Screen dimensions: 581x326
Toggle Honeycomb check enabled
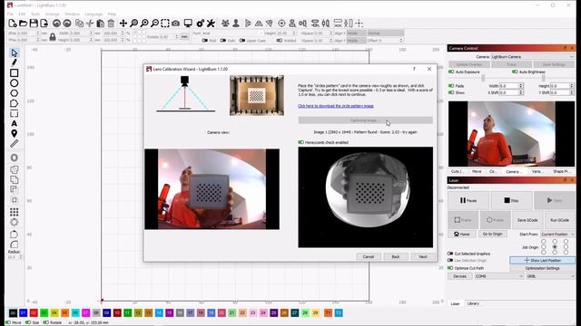coord(300,142)
